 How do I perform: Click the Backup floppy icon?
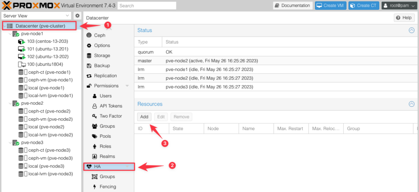[x=89, y=66]
